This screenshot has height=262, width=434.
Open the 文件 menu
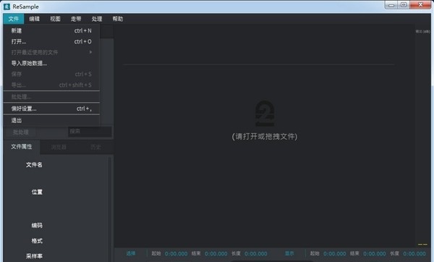click(13, 19)
